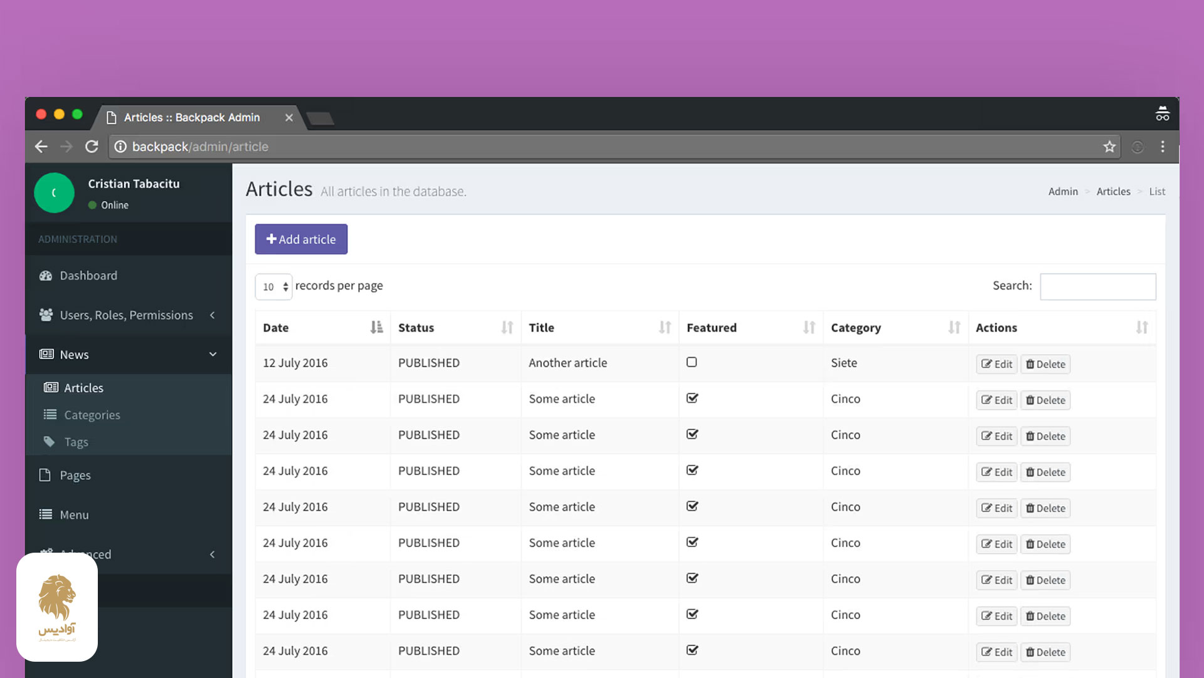Viewport: 1204px width, 678px height.
Task: Focus the Search input field
Action: [x=1097, y=286]
